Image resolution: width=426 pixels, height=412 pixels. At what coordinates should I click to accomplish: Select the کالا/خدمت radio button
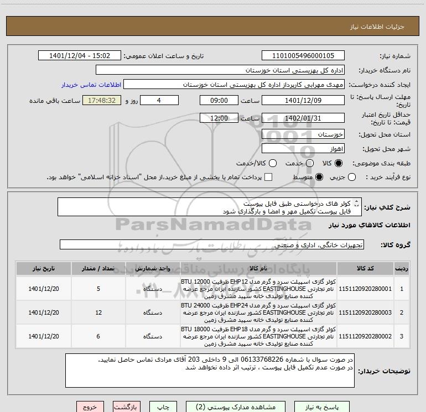pyautogui.click(x=273, y=163)
